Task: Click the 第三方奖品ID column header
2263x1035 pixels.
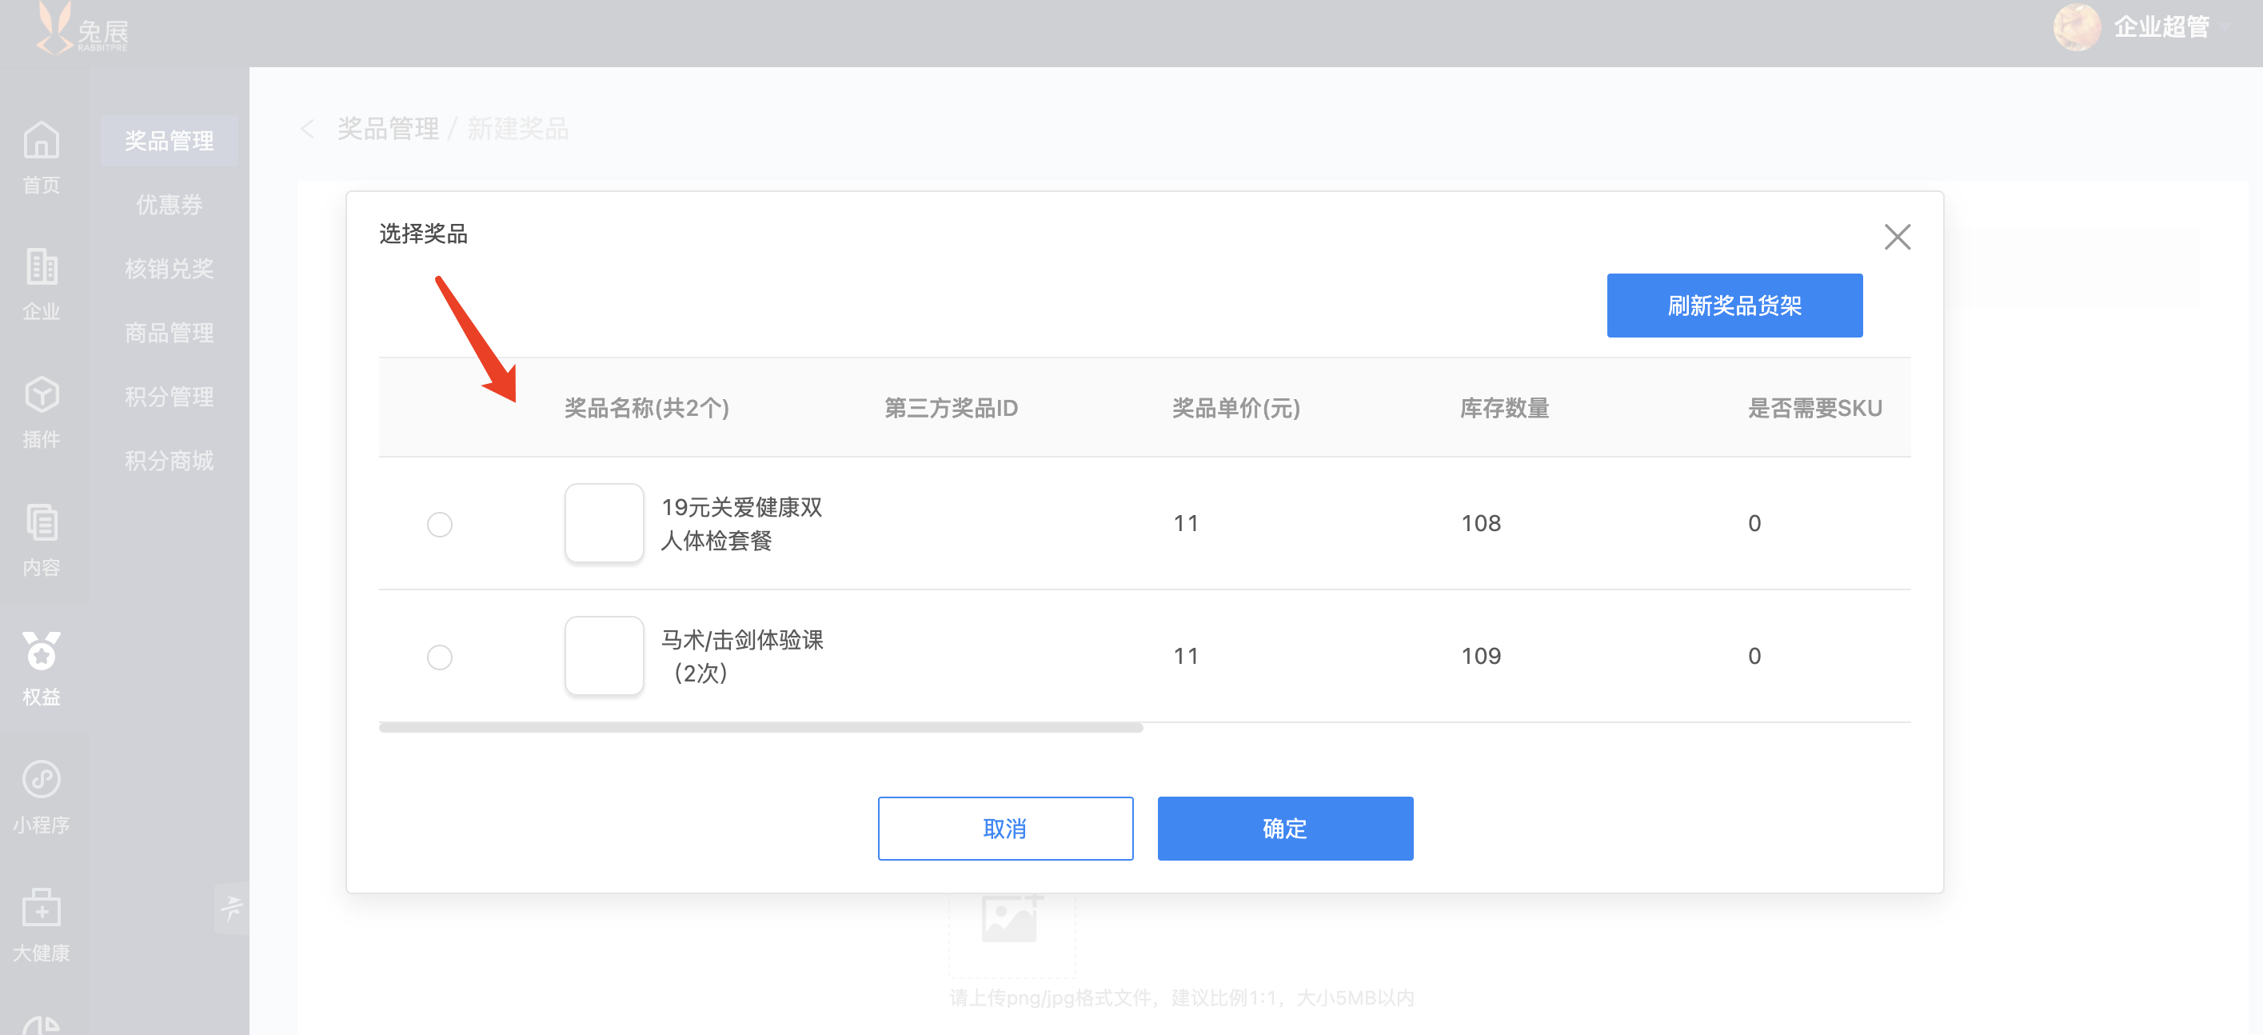Action: 951,409
